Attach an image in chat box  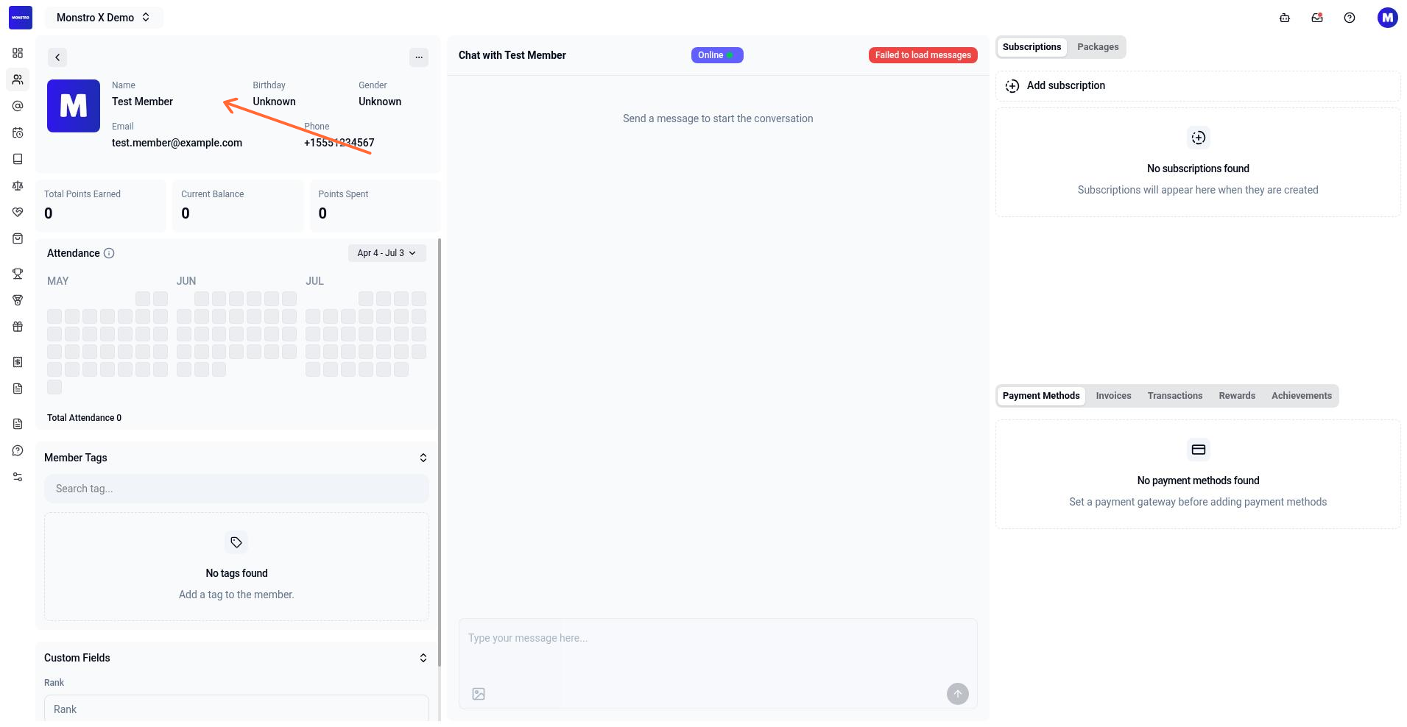(x=479, y=694)
